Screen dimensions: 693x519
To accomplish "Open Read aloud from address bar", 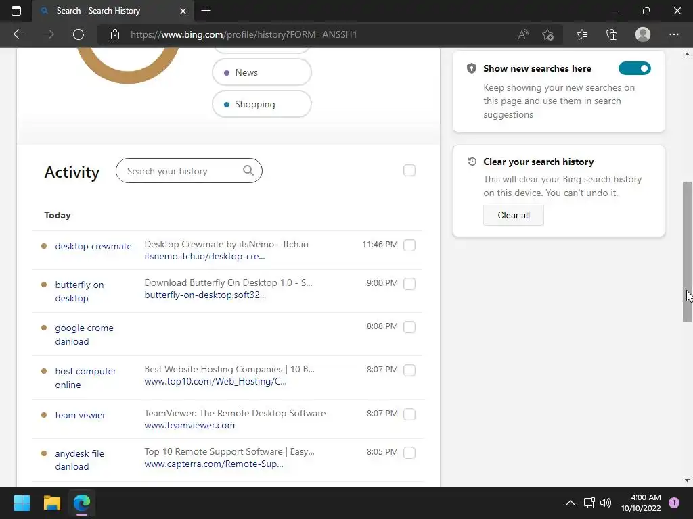I will tap(523, 34).
